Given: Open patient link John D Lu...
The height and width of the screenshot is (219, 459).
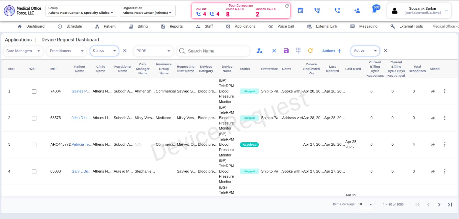Looking at the screenshot, I should [82, 118].
